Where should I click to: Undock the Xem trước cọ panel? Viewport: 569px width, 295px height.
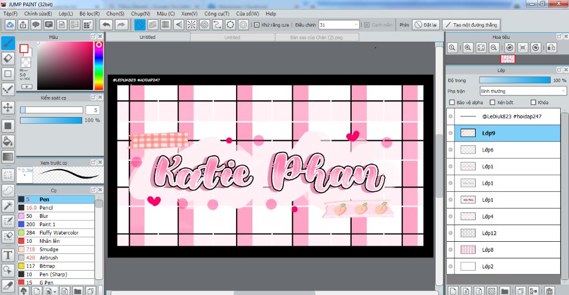coord(93,162)
